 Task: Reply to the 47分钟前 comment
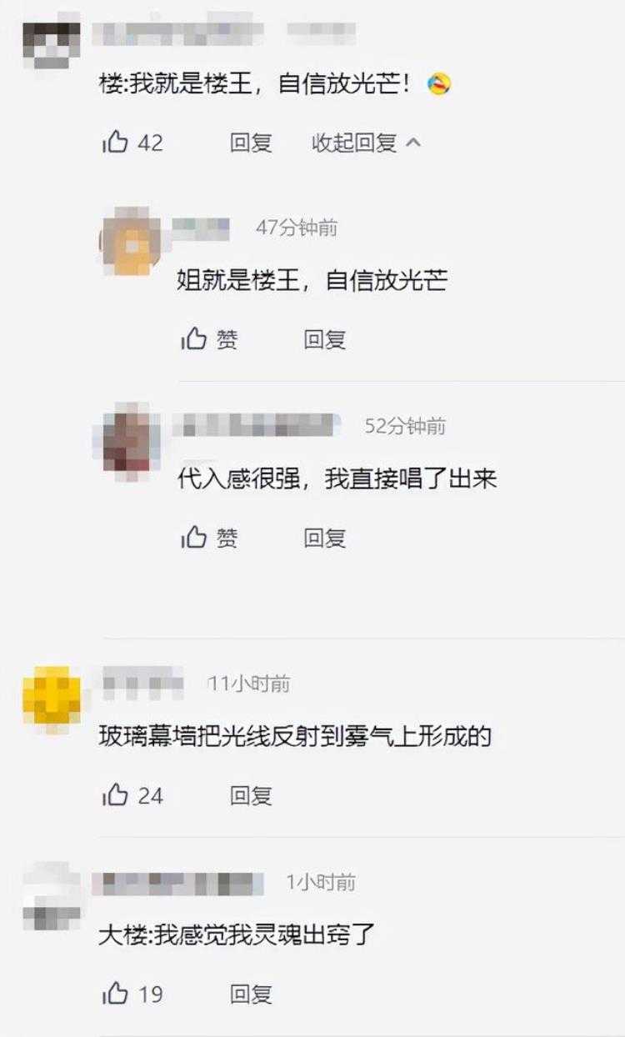(325, 339)
